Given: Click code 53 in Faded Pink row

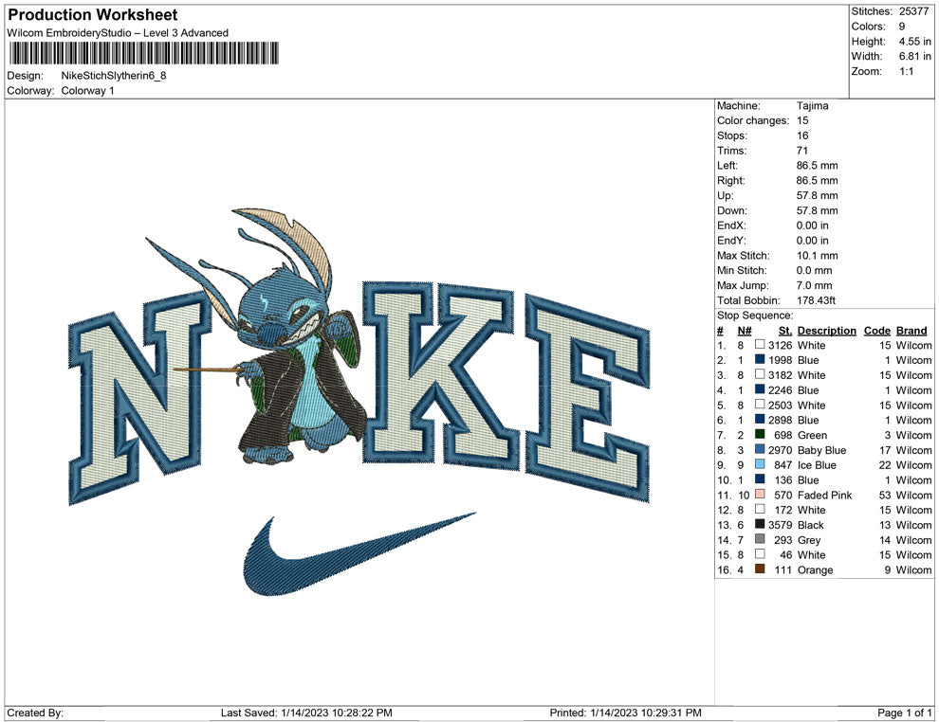Looking at the screenshot, I should click(x=885, y=495).
